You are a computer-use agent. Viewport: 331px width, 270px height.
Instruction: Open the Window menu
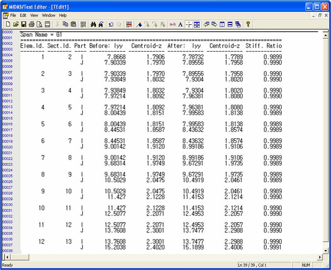click(49, 15)
